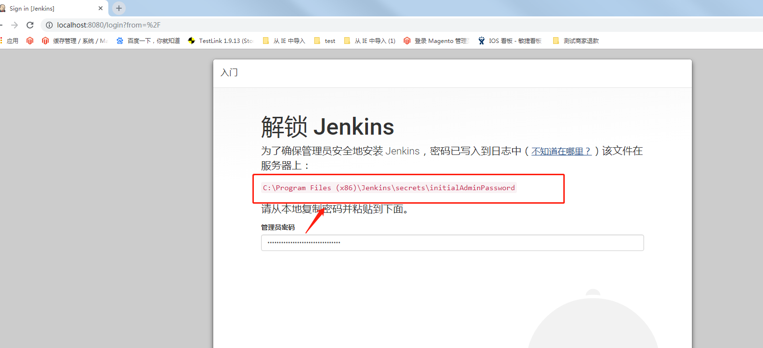Open the 测试商家退款 bookmark folder
This screenshot has width=763, height=348.
575,41
